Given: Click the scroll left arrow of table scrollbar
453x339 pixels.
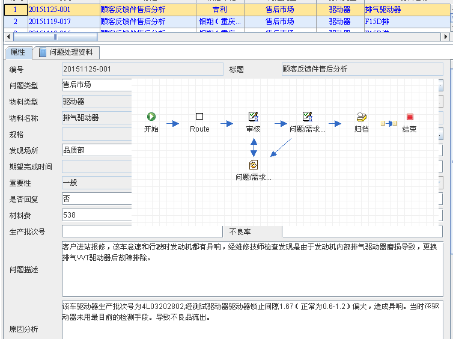Looking at the screenshot, I should (x=8, y=37).
